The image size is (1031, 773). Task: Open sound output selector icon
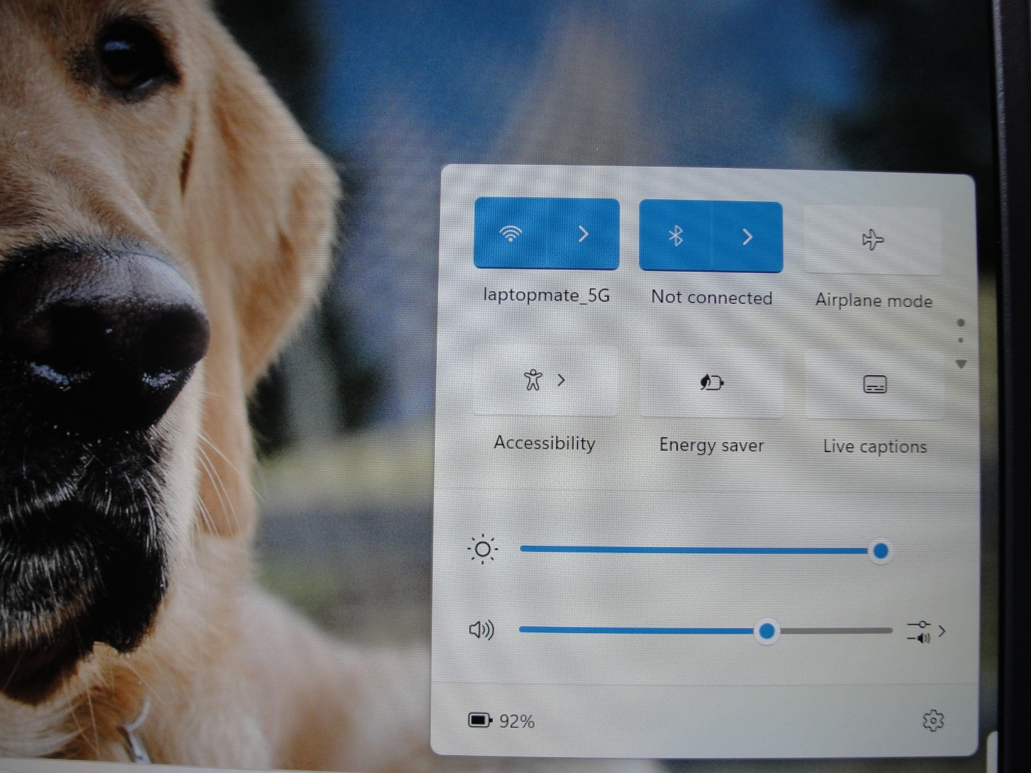[x=926, y=631]
